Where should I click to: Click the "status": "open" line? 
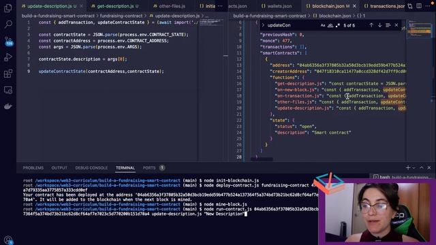295,127
